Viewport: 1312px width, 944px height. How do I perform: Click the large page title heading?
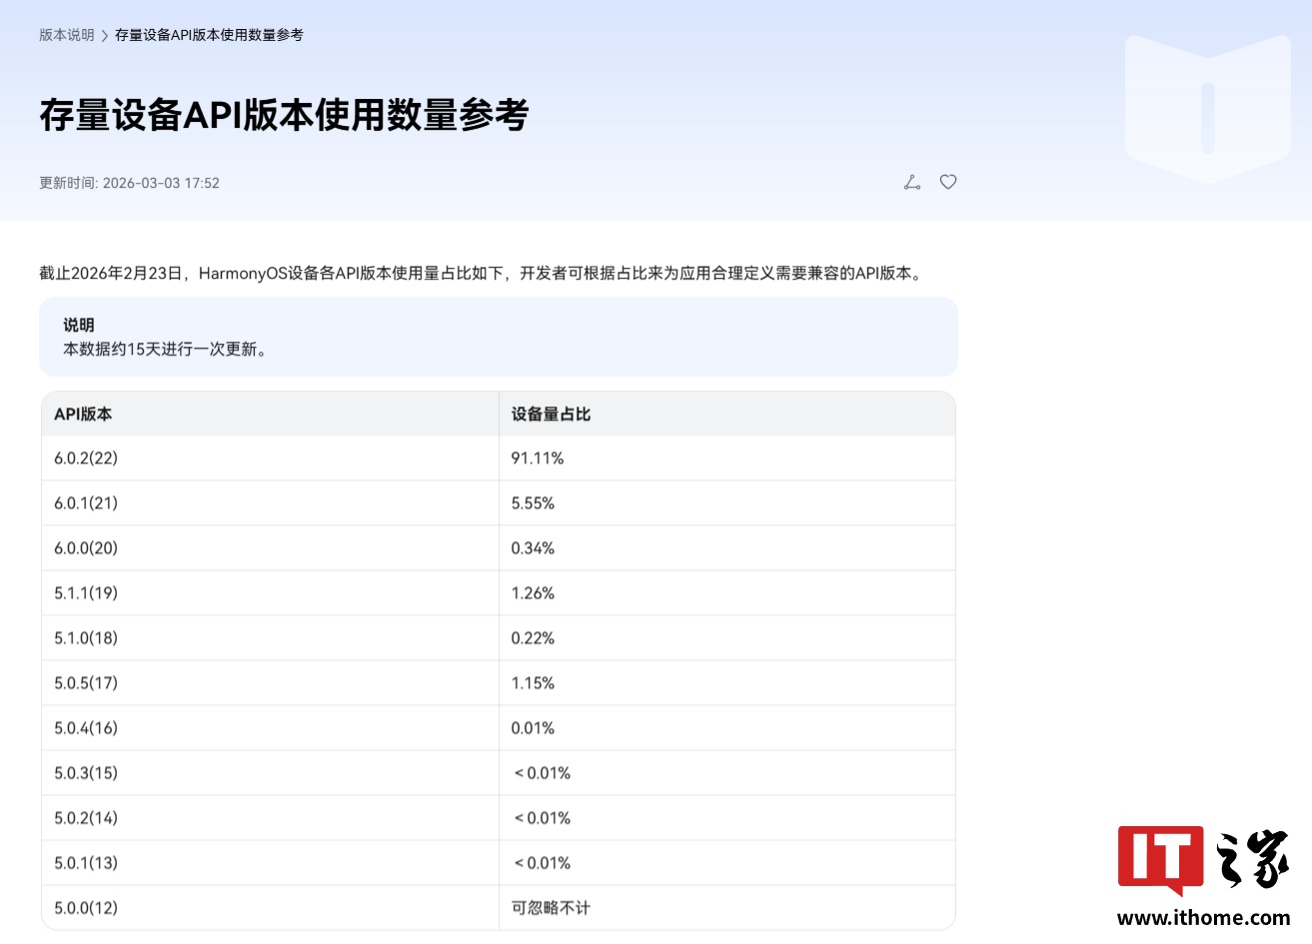tap(284, 115)
